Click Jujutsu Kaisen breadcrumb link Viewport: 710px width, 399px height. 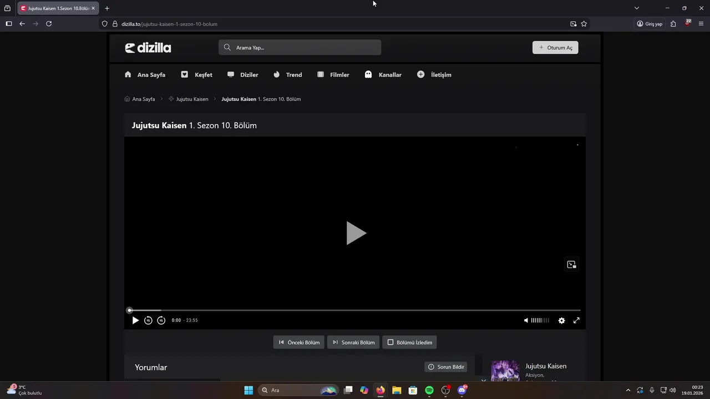[x=188, y=99]
